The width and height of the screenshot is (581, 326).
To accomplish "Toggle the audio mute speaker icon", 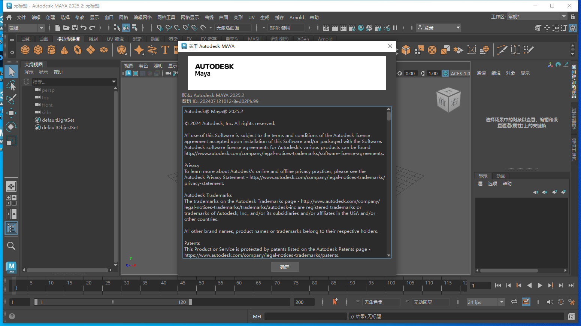I will 550,302.
